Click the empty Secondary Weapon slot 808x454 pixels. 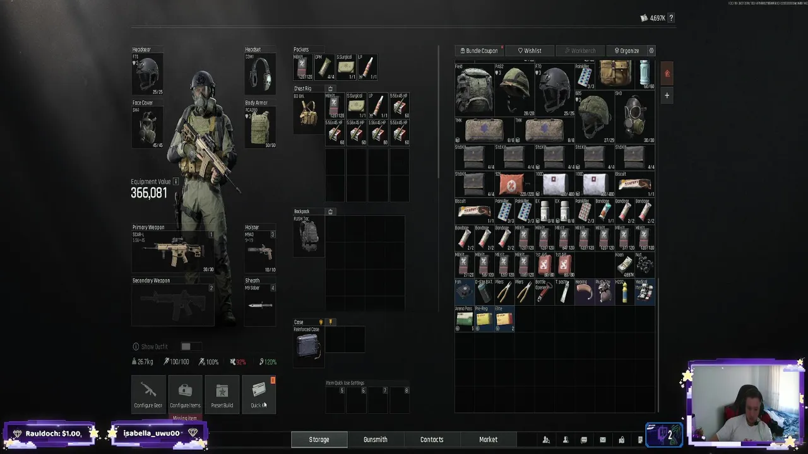point(173,305)
